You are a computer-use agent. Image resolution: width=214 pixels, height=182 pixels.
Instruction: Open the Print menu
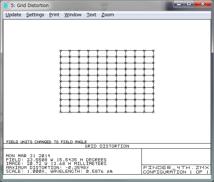tap(54, 15)
